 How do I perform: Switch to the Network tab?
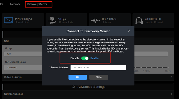[x=15, y=4]
